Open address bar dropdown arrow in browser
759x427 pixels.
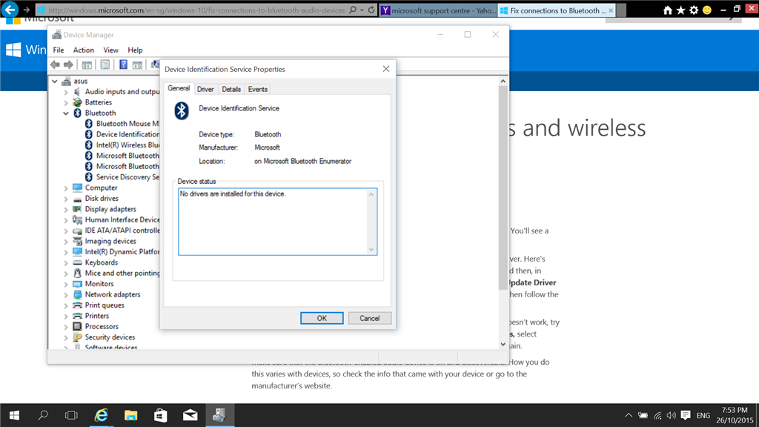tap(362, 10)
